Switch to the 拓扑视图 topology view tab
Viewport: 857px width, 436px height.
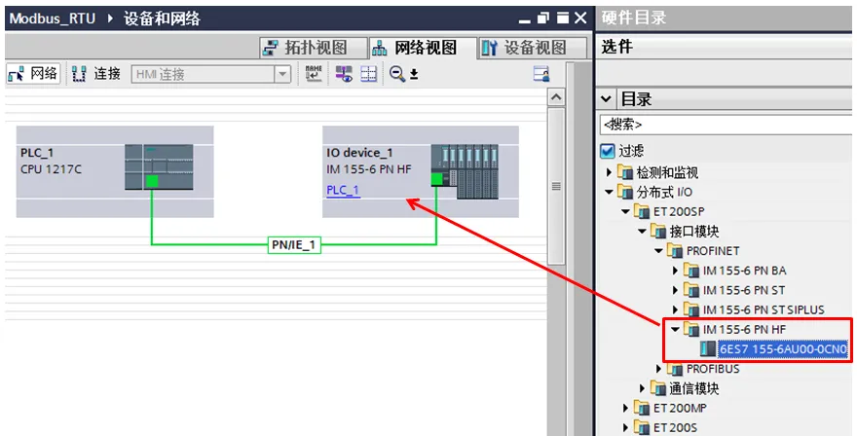click(314, 48)
